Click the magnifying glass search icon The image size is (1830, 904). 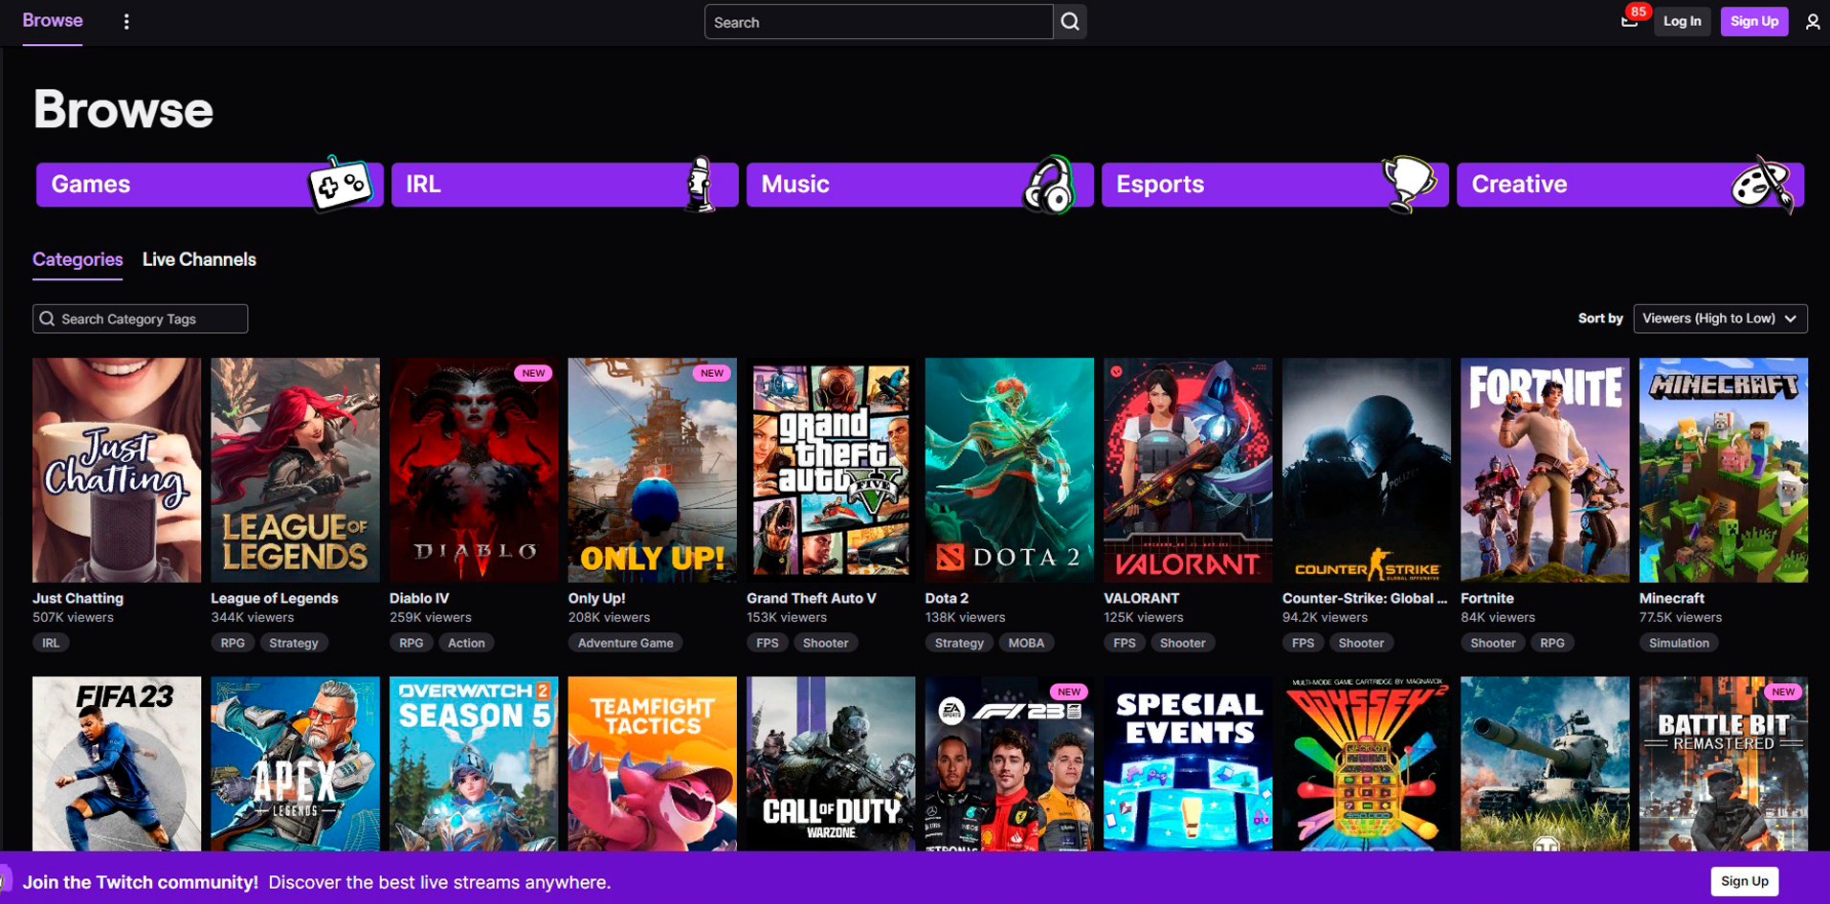pos(1069,21)
